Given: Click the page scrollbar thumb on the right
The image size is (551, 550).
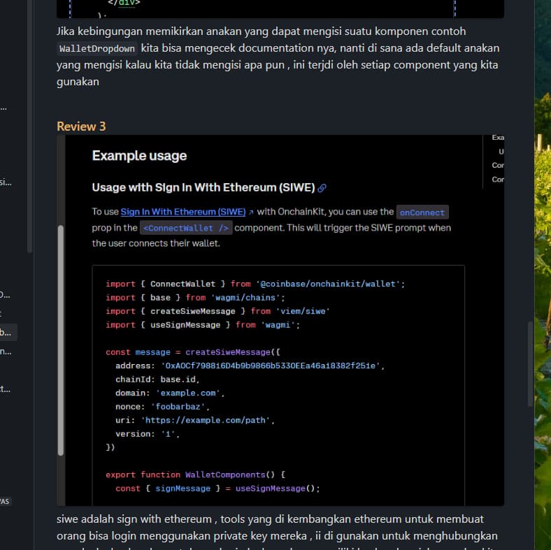Looking at the screenshot, I should pyautogui.click(x=531, y=364).
